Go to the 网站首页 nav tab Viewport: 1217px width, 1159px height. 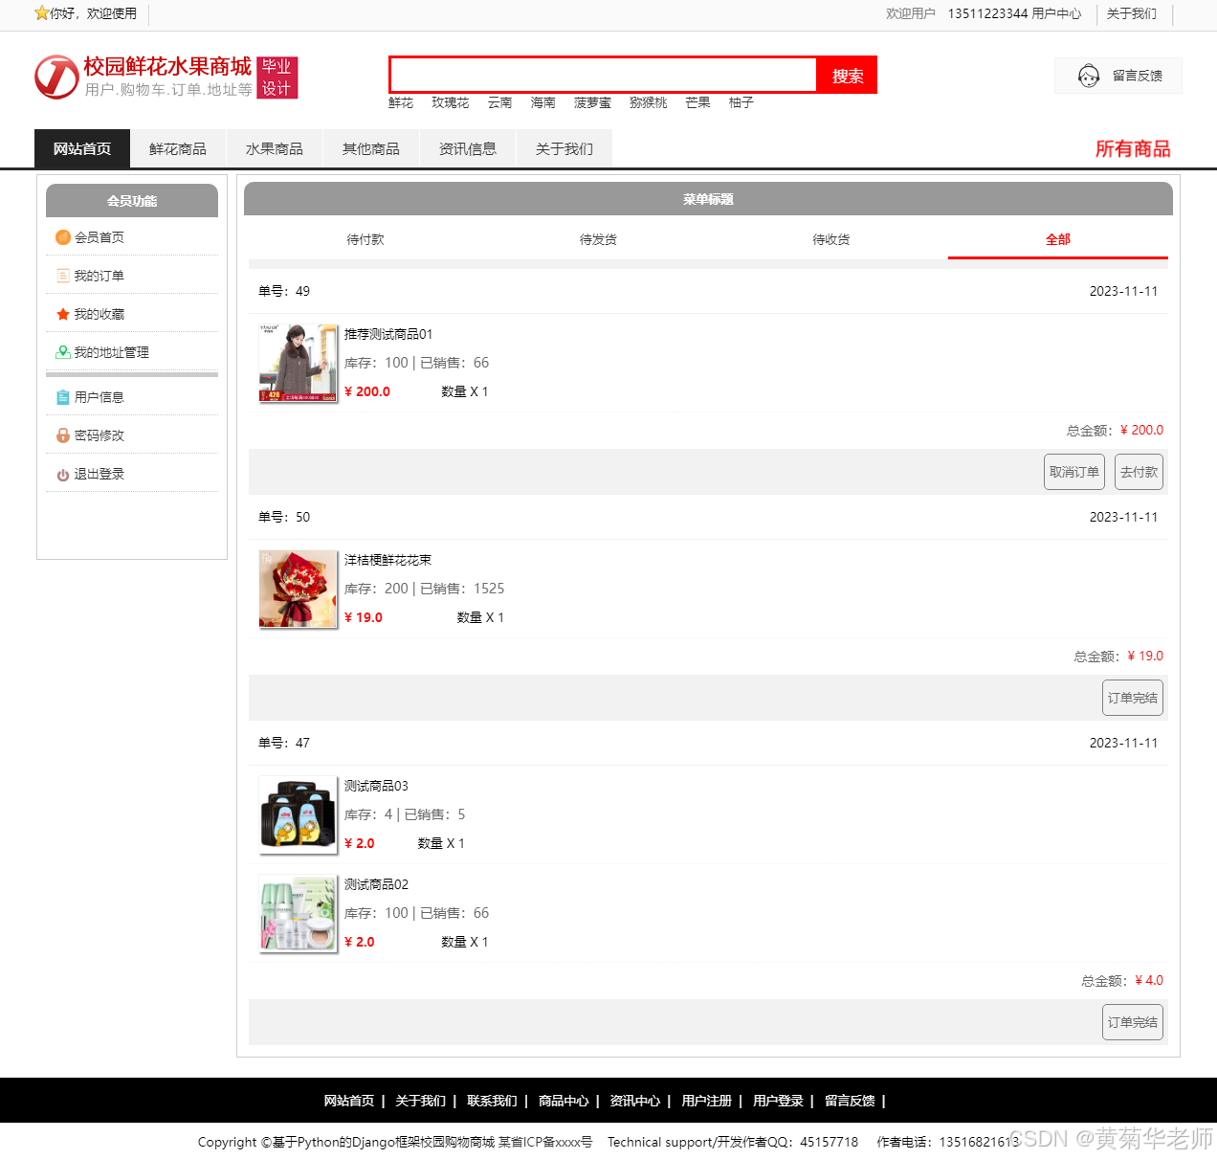point(82,149)
